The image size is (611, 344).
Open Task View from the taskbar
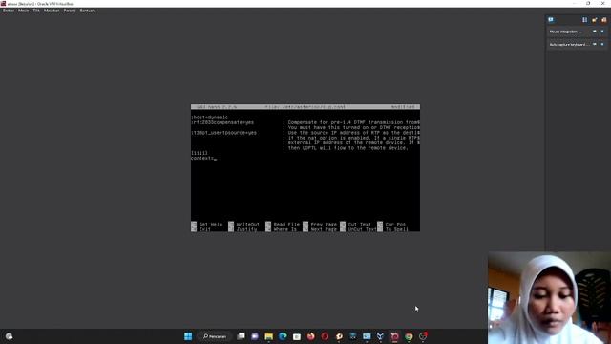[242, 336]
